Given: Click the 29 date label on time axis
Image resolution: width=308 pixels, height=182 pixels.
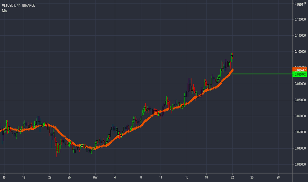Looking at the screenshot, I should (278, 177).
